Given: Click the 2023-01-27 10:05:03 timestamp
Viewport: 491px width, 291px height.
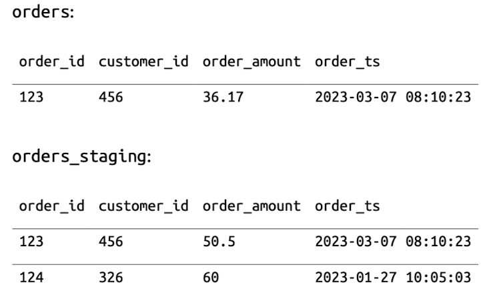Looking at the screenshot, I should [394, 273].
